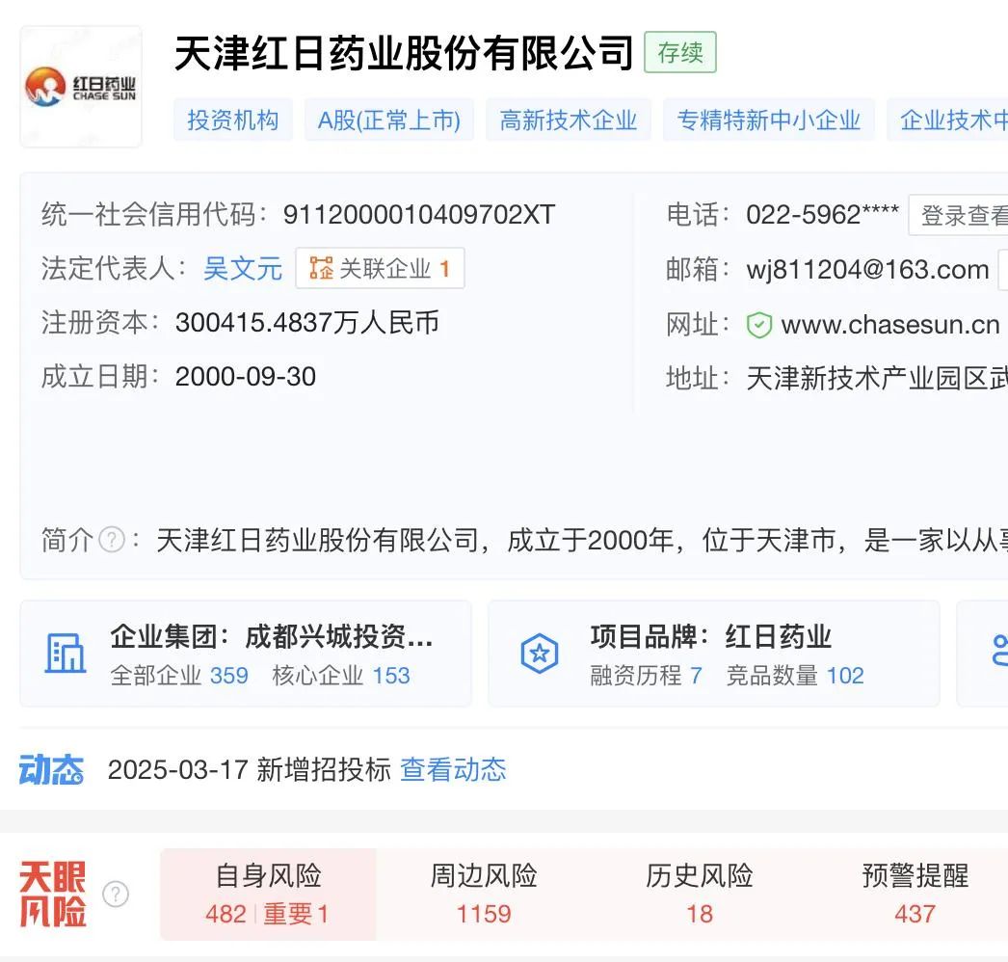Click the A股(正常上市) tag
The height and width of the screenshot is (962, 1008).
point(389,120)
